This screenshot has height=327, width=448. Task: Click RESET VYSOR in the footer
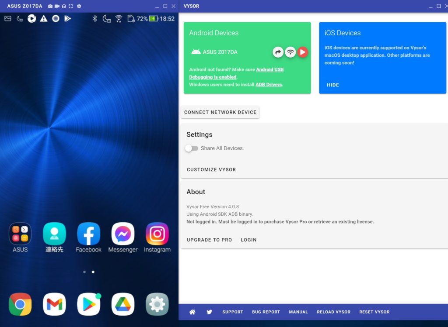tap(374, 312)
